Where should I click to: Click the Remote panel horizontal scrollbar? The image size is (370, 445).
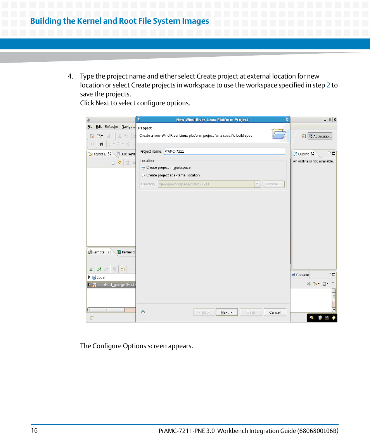pos(111,310)
